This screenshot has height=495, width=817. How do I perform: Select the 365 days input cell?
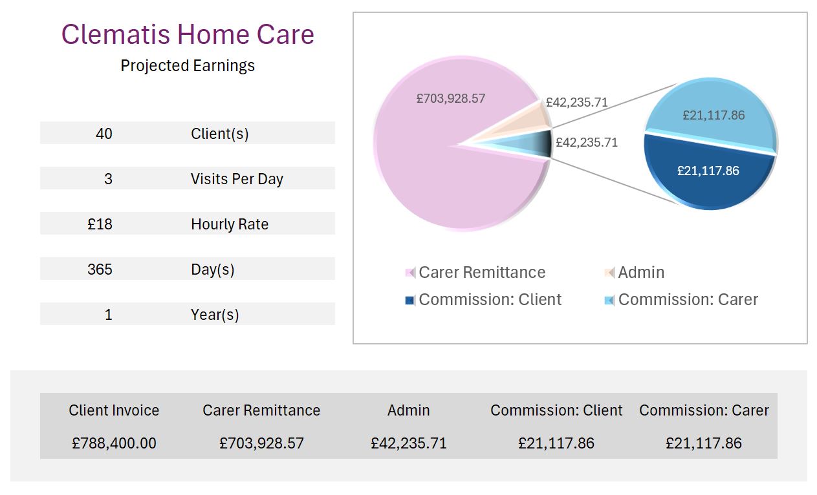(x=100, y=269)
